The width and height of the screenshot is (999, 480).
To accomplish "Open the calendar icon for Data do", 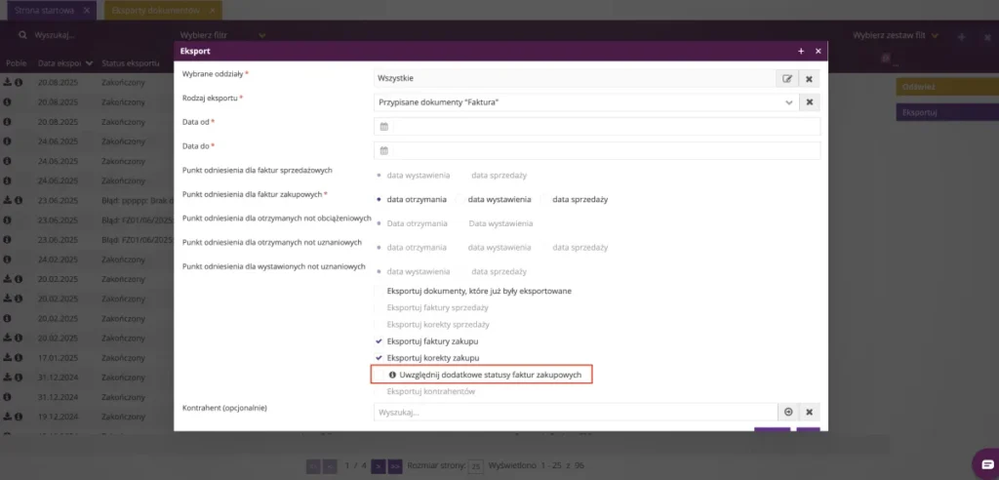I will [383, 151].
